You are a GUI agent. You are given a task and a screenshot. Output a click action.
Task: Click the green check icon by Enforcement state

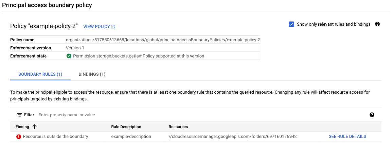pos(69,56)
